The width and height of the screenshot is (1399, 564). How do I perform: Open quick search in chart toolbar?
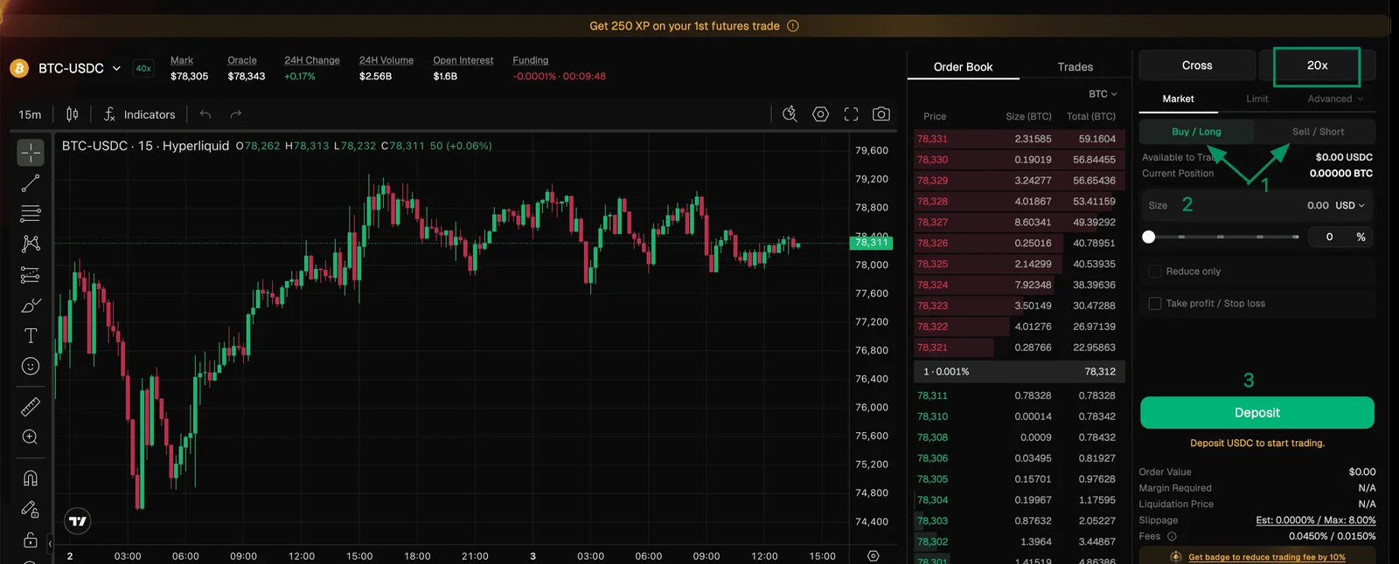tap(790, 114)
